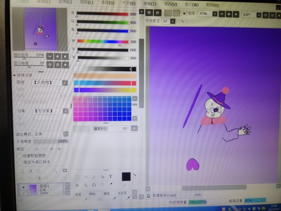The image size is (281, 211).
Task: Choose the 水彩笔 watercolor brush preset
Action: [122, 193]
